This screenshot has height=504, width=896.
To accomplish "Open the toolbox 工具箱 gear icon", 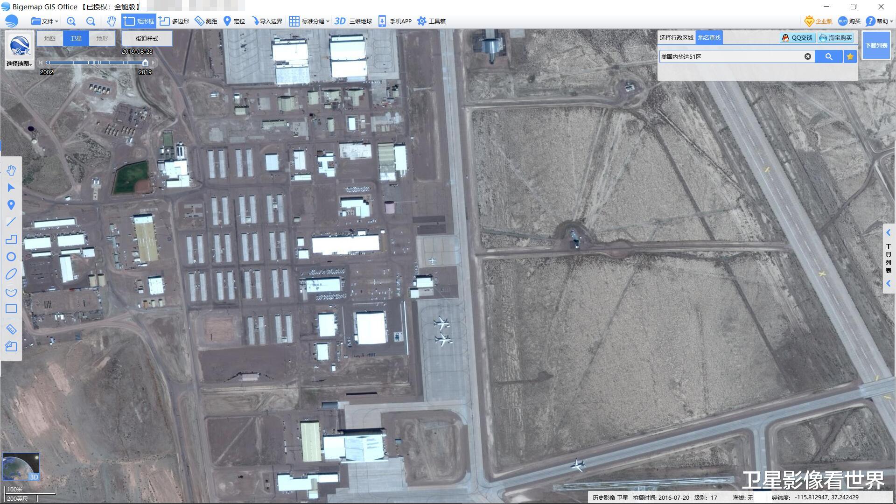I will coord(422,21).
